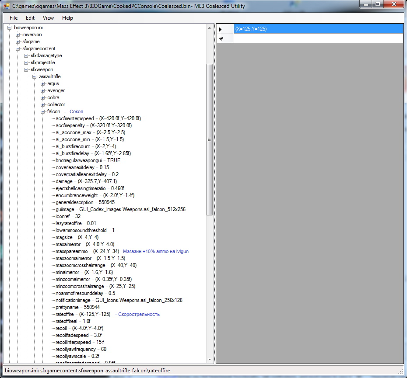Select the recoilyawfrequency entry

[81, 350]
